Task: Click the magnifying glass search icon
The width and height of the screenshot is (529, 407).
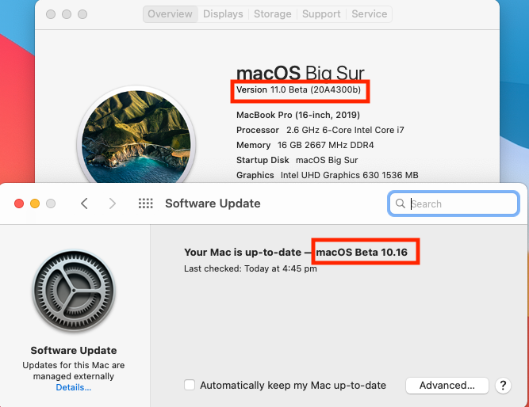Action: [401, 203]
